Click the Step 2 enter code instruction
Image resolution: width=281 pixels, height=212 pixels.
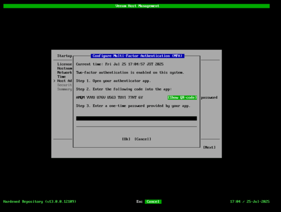[x=124, y=89]
